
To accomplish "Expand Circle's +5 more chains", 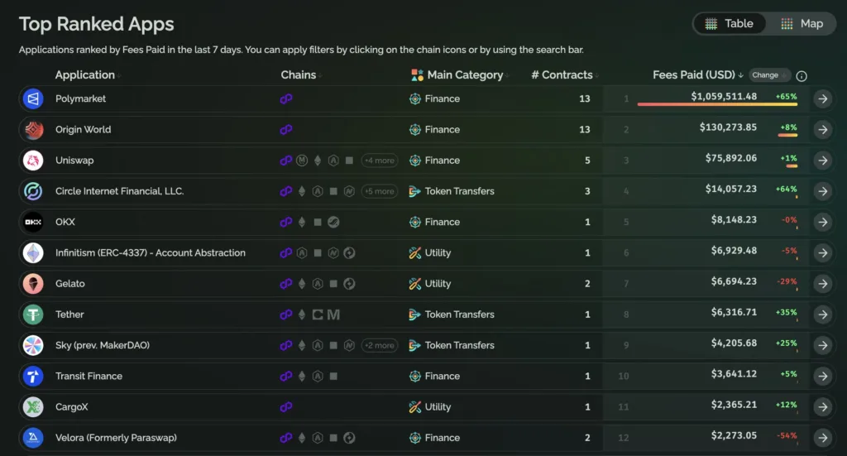I will 379,191.
